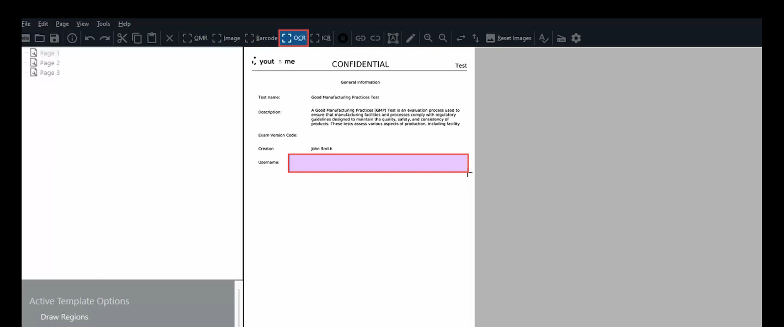Paste from clipboard icon
Image resolution: width=784 pixels, height=327 pixels.
coord(152,38)
